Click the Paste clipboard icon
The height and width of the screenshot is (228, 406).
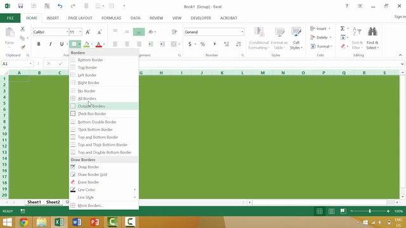click(x=10, y=33)
